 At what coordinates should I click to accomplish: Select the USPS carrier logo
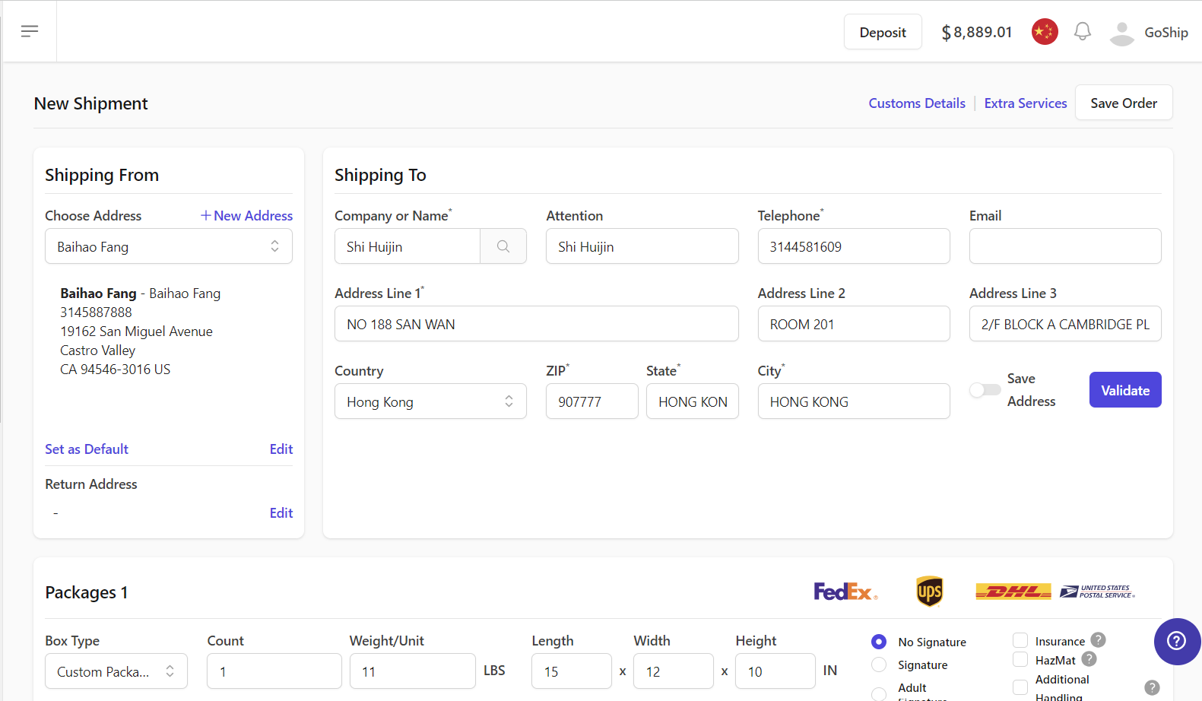click(x=1097, y=592)
